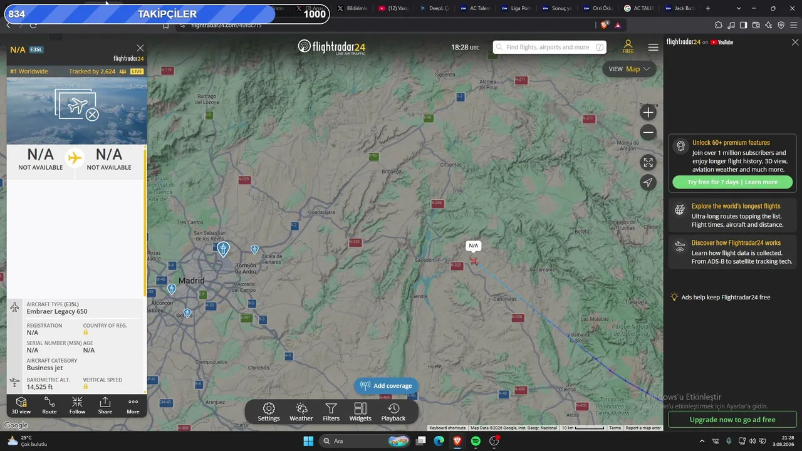Open the Widgets menu
Viewport: 802px width, 451px height.
[x=360, y=412]
